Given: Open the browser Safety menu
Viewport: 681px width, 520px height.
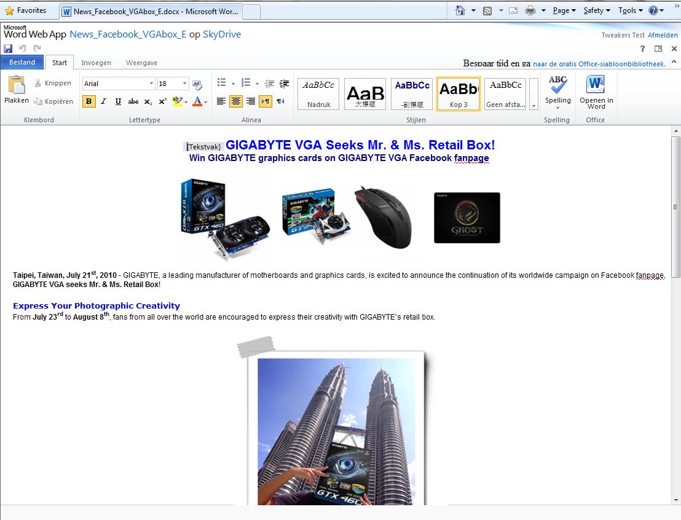Looking at the screenshot, I should [597, 10].
